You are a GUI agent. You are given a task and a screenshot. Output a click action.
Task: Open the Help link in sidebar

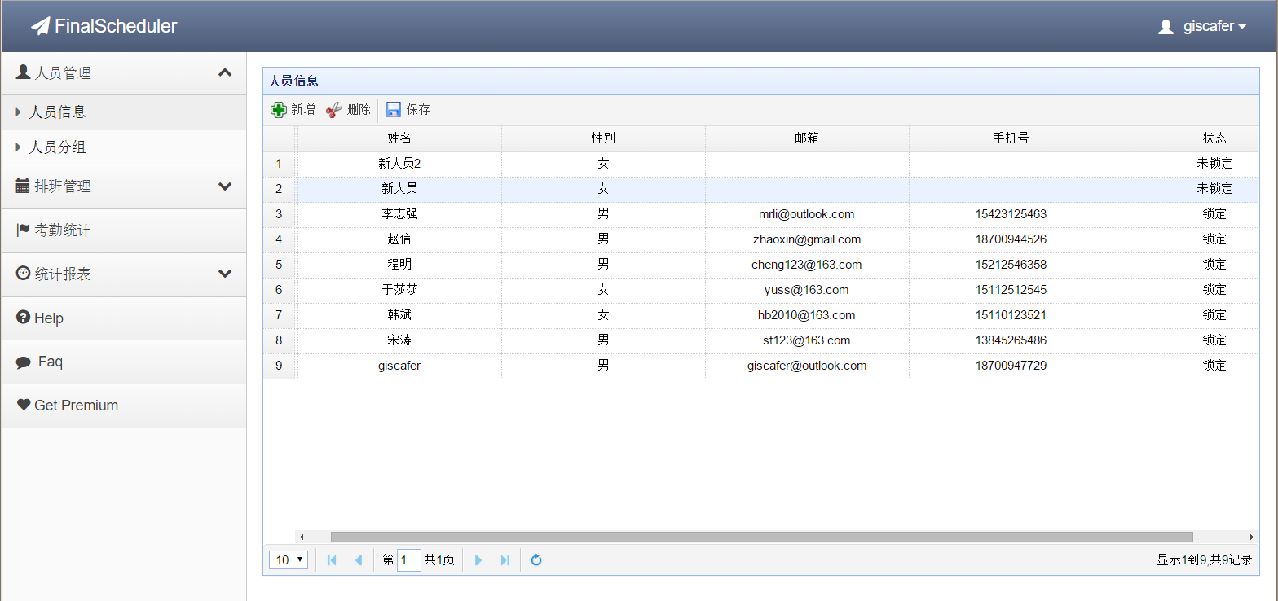48,318
